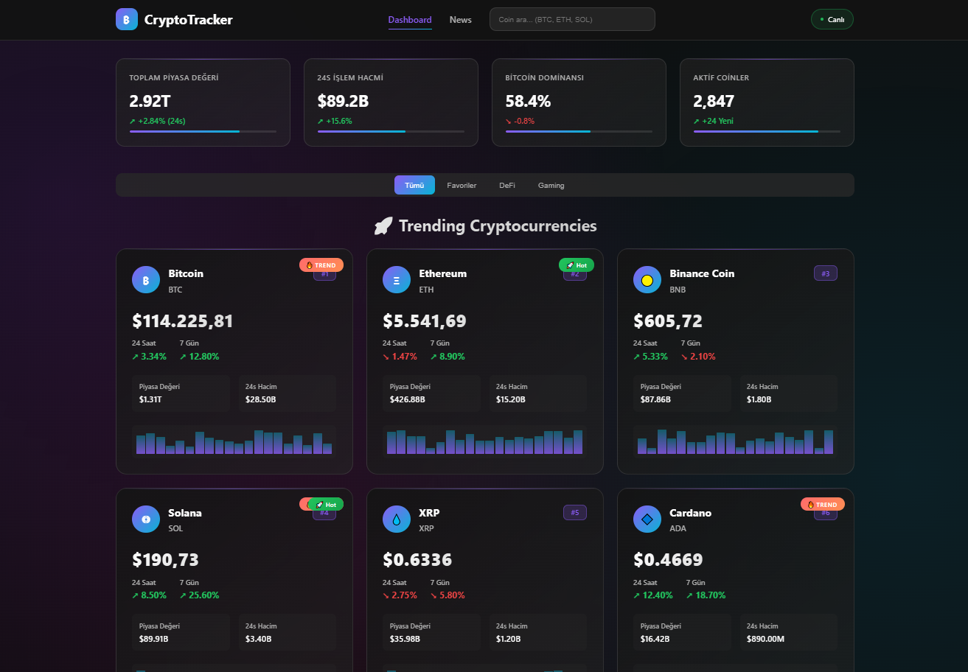
Task: Click Bitcoin's 24s volume "$28.50B"
Action: (x=261, y=399)
